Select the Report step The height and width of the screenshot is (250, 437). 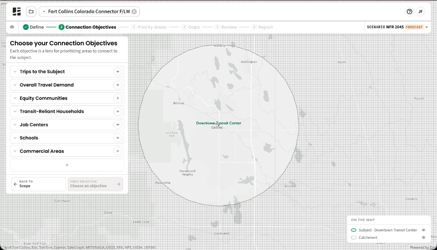[x=262, y=27]
